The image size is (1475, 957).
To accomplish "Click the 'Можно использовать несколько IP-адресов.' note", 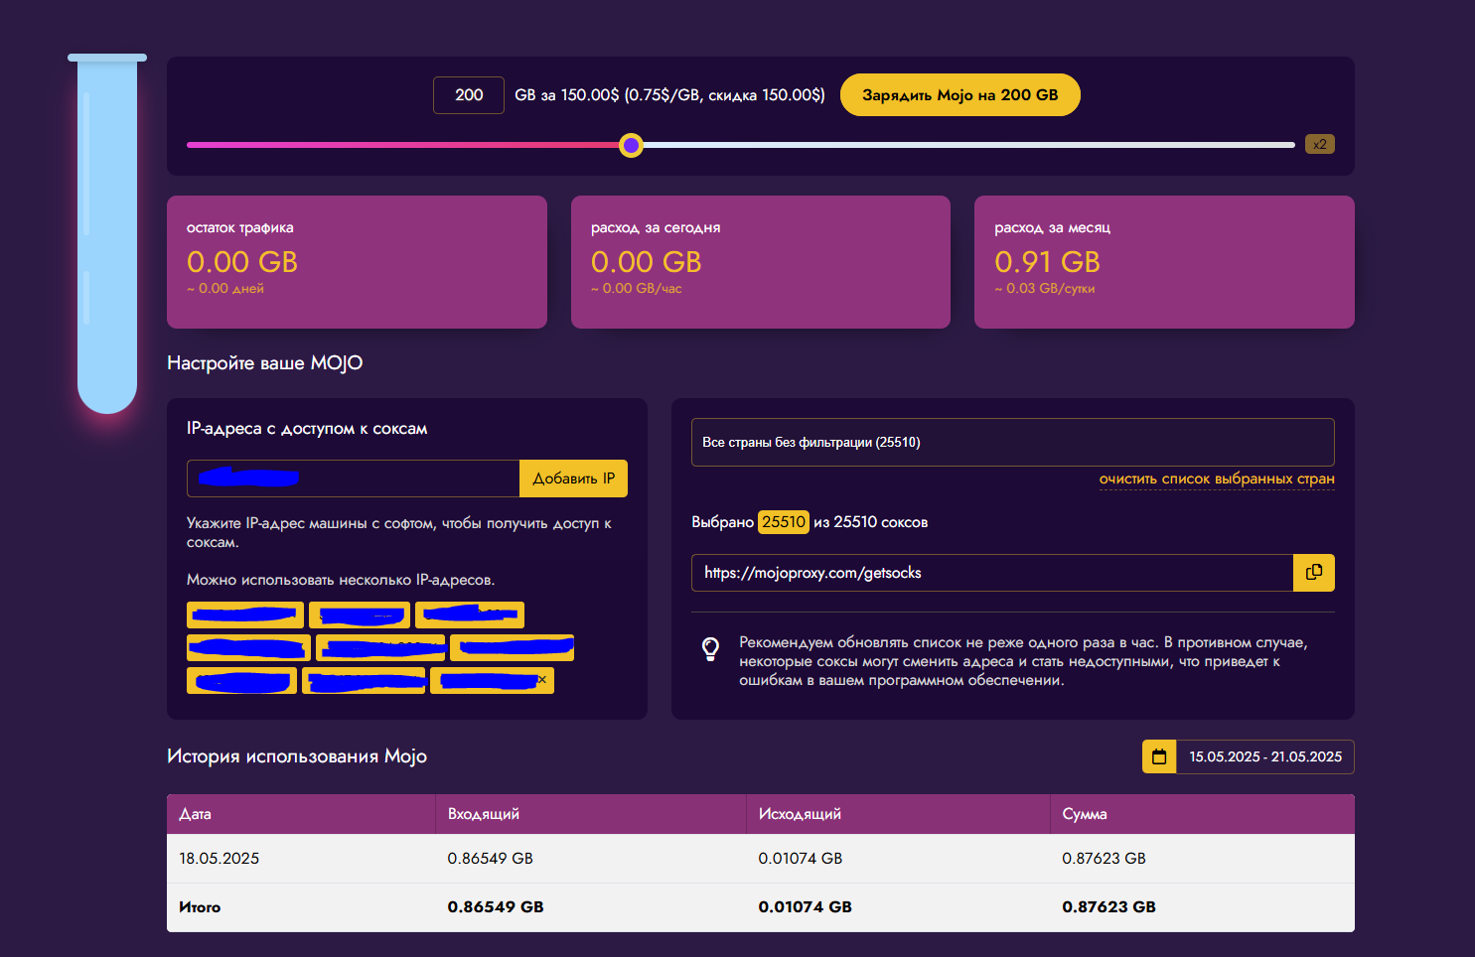I will (341, 580).
